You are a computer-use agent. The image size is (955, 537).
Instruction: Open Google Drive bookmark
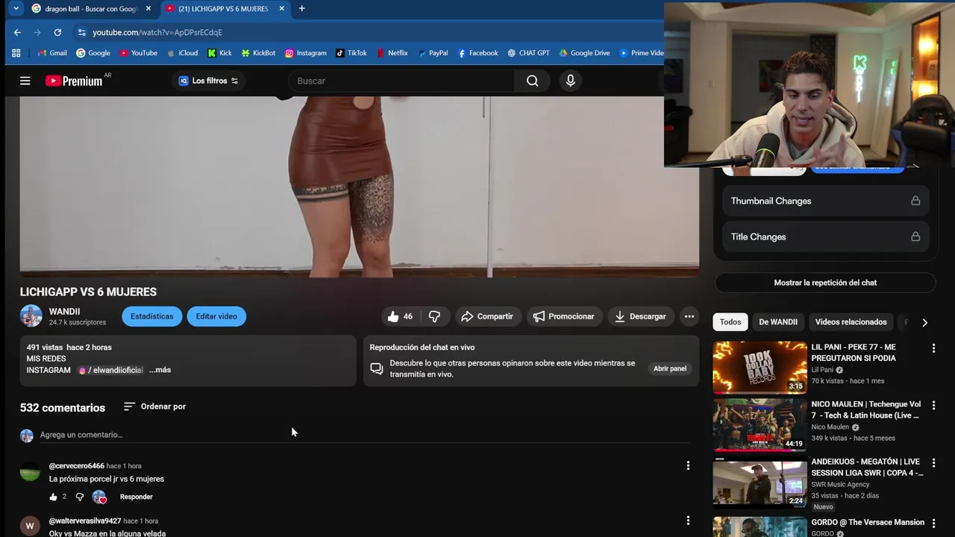584,53
